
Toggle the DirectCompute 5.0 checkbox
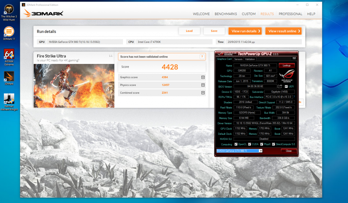273,144
